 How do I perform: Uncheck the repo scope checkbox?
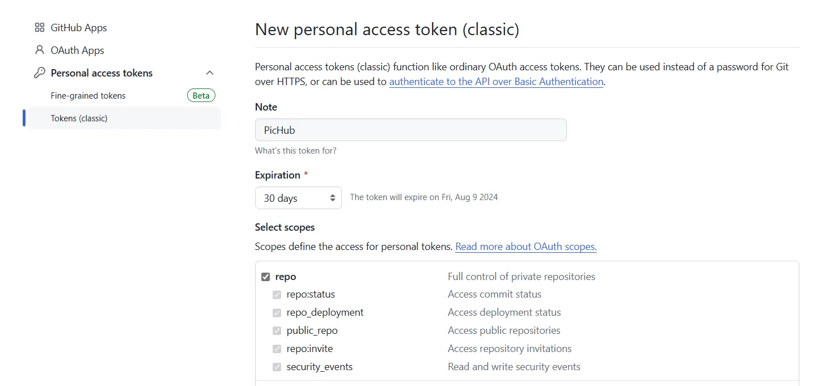tap(265, 277)
